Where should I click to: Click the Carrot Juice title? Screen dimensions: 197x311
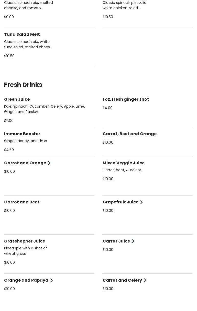[116, 241]
